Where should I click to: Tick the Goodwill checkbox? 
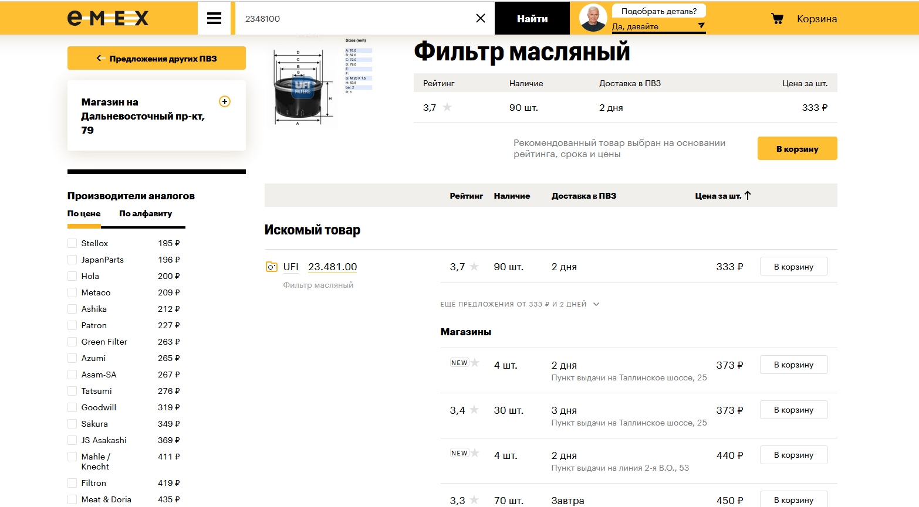point(72,407)
